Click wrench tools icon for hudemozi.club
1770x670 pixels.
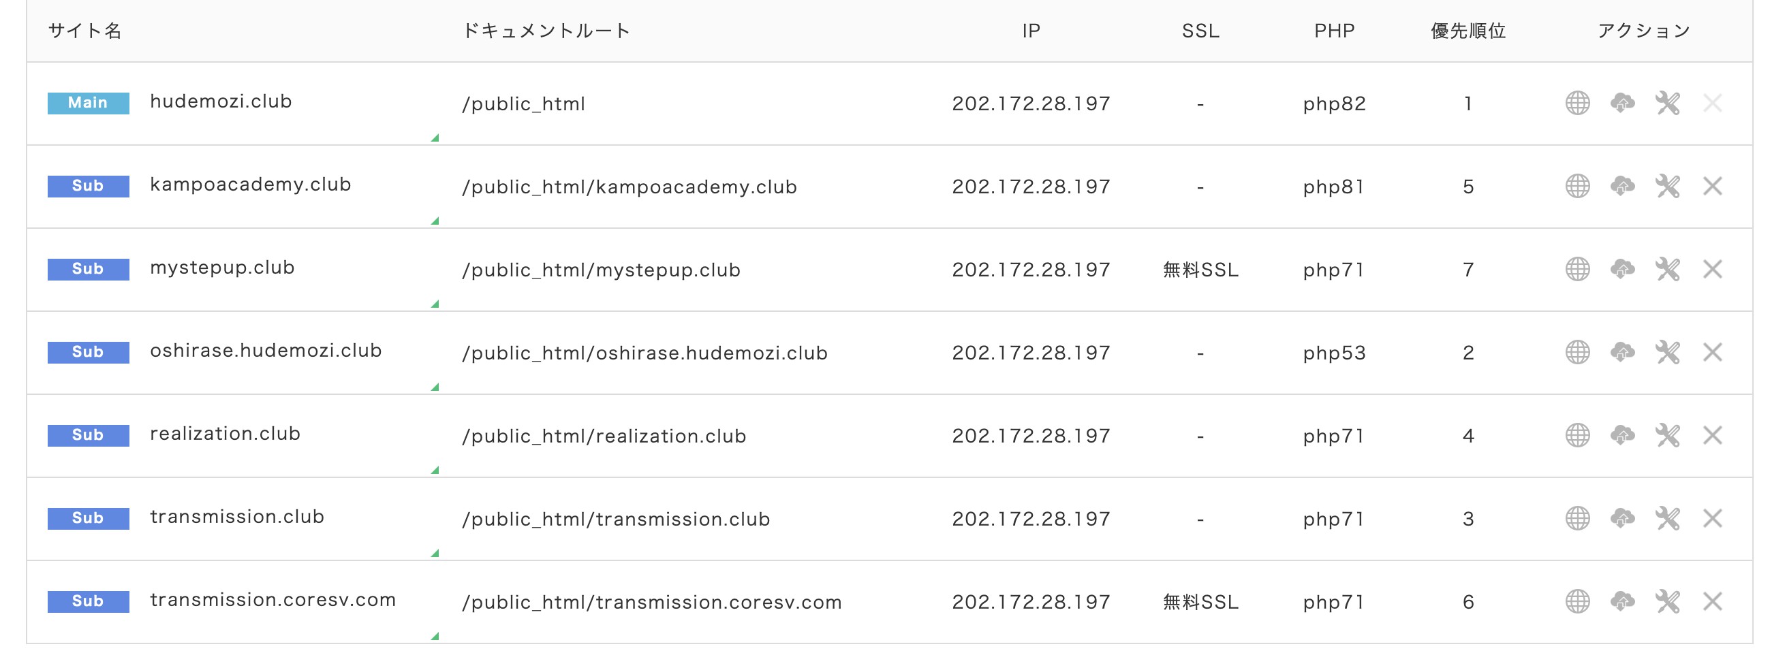point(1668,103)
